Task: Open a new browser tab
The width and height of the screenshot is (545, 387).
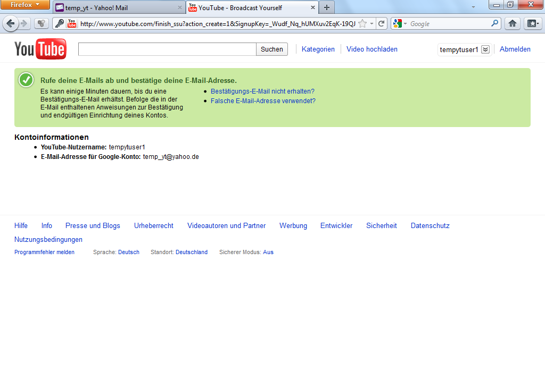Action: (x=326, y=8)
